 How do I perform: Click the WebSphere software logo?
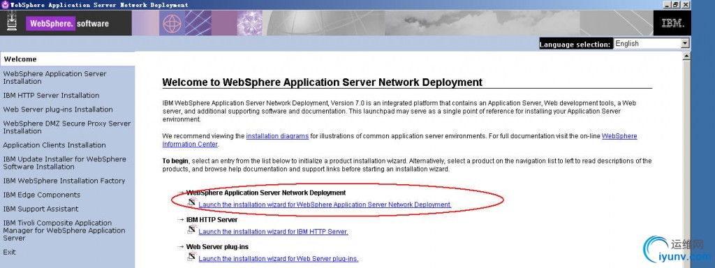pos(68,23)
